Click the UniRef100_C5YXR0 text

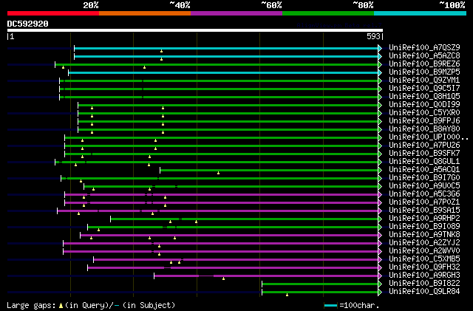point(424,113)
